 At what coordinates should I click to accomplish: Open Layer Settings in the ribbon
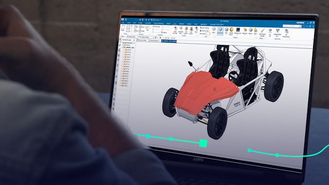205,28
